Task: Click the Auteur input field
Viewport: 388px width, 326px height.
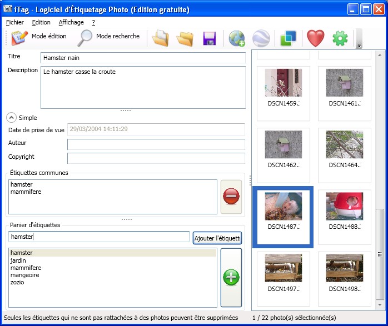Action: 156,144
